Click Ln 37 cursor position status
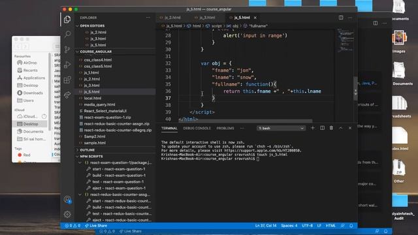418x235 pixels. click(266, 226)
